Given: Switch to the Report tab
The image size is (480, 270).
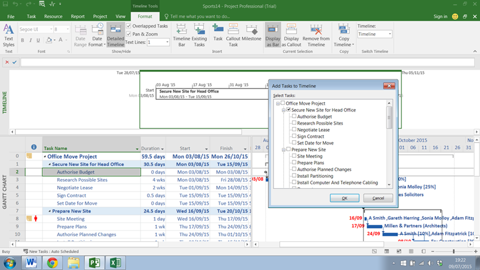Looking at the screenshot, I should pyautogui.click(x=78, y=16).
